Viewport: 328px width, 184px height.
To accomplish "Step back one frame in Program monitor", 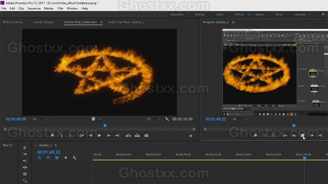I will click(294, 135).
